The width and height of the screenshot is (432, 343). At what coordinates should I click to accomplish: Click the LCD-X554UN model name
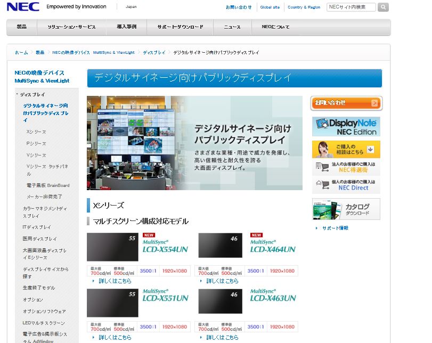point(165,249)
